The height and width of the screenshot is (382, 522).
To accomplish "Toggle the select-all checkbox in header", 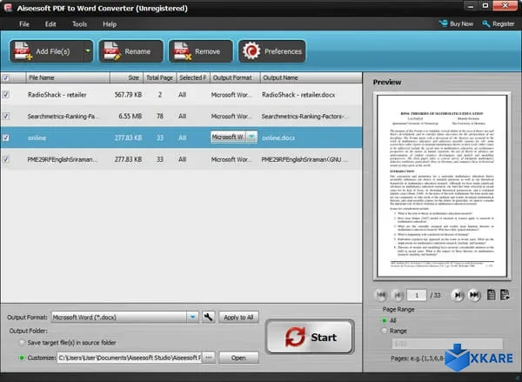I will tap(6, 78).
